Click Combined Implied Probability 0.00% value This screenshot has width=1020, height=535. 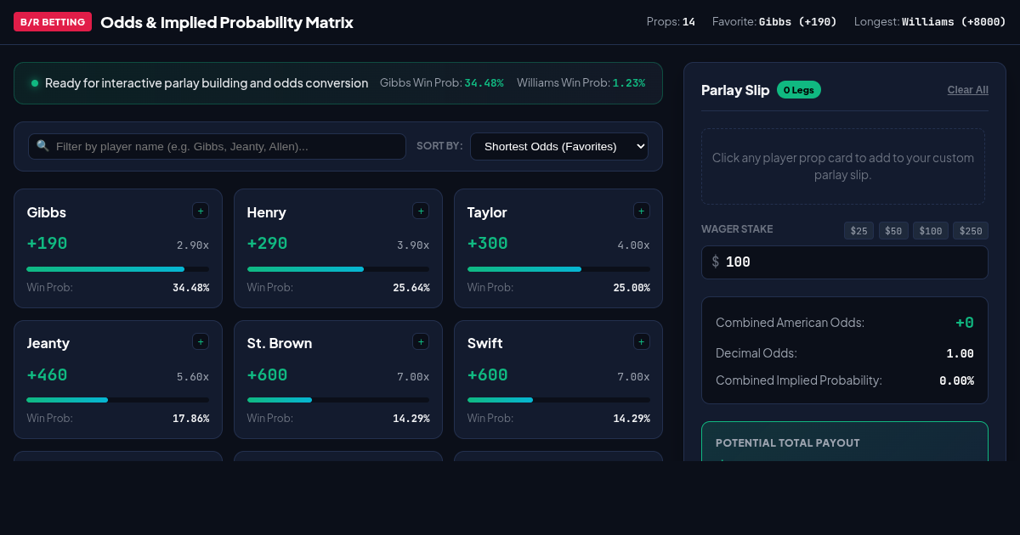(x=957, y=380)
